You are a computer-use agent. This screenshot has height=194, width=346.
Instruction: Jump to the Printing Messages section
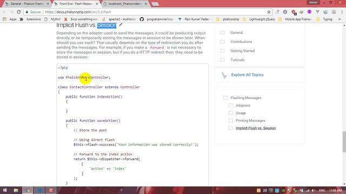pos(250,121)
